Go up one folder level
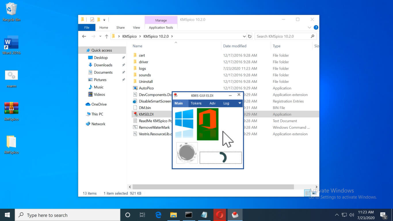Viewport: 393px width, 221px height. 106,36
